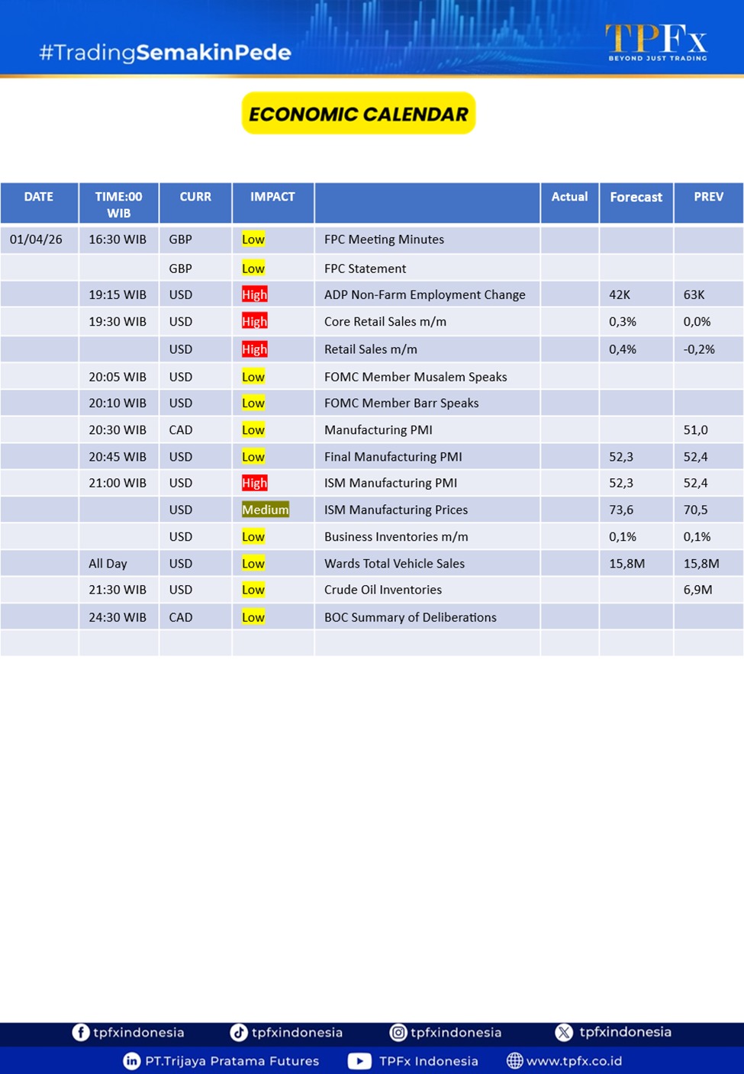Click the YouTube icon in footer
This screenshot has height=1074, width=744.
point(359,1061)
